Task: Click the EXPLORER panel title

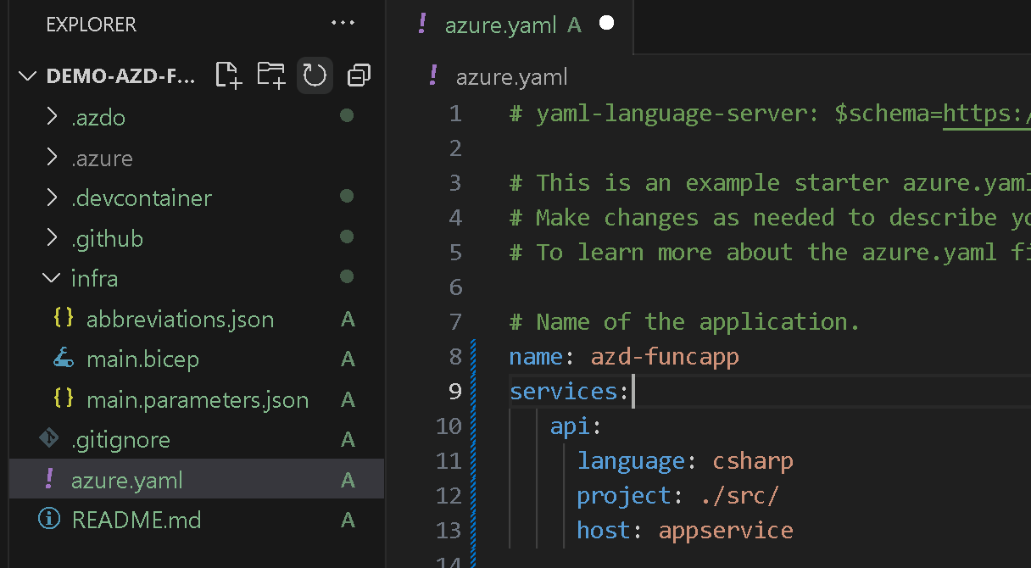Action: 92,25
